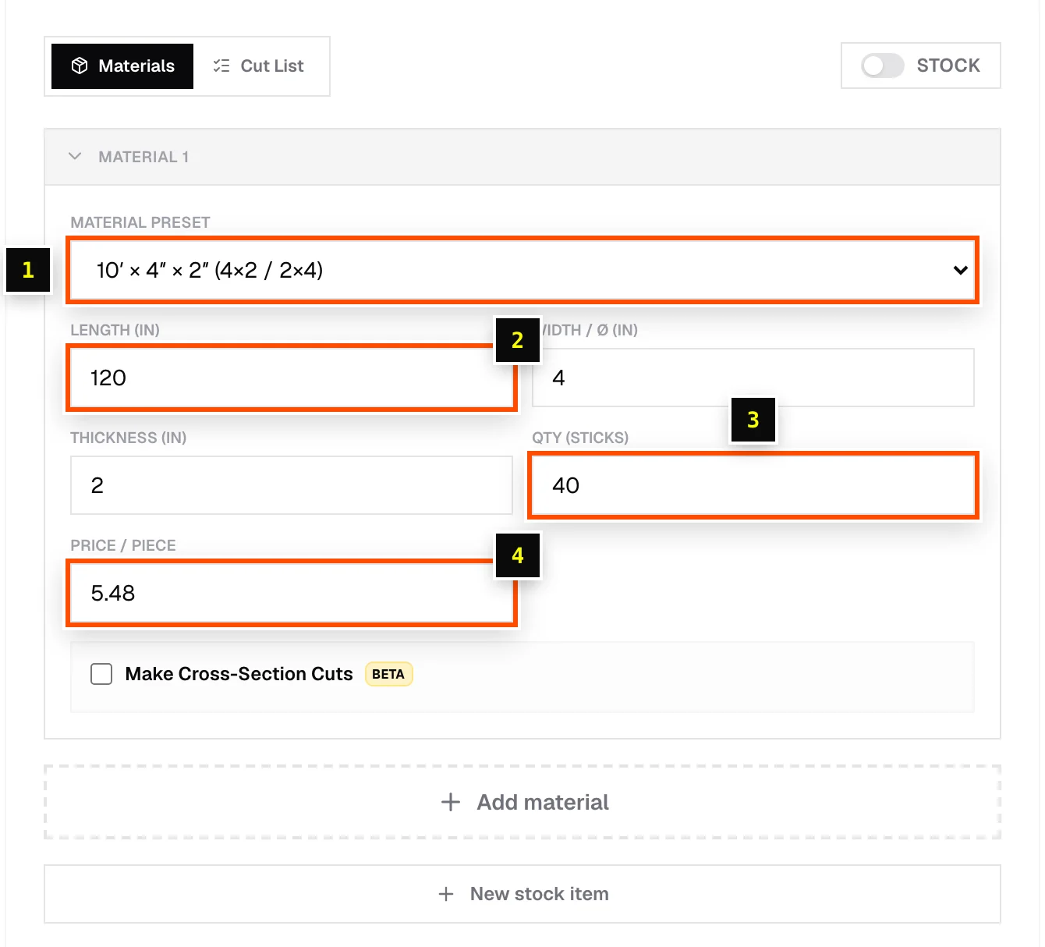The height and width of the screenshot is (947, 1045).
Task: Enable Make Cross-Section Cuts checkbox
Action: 101,674
